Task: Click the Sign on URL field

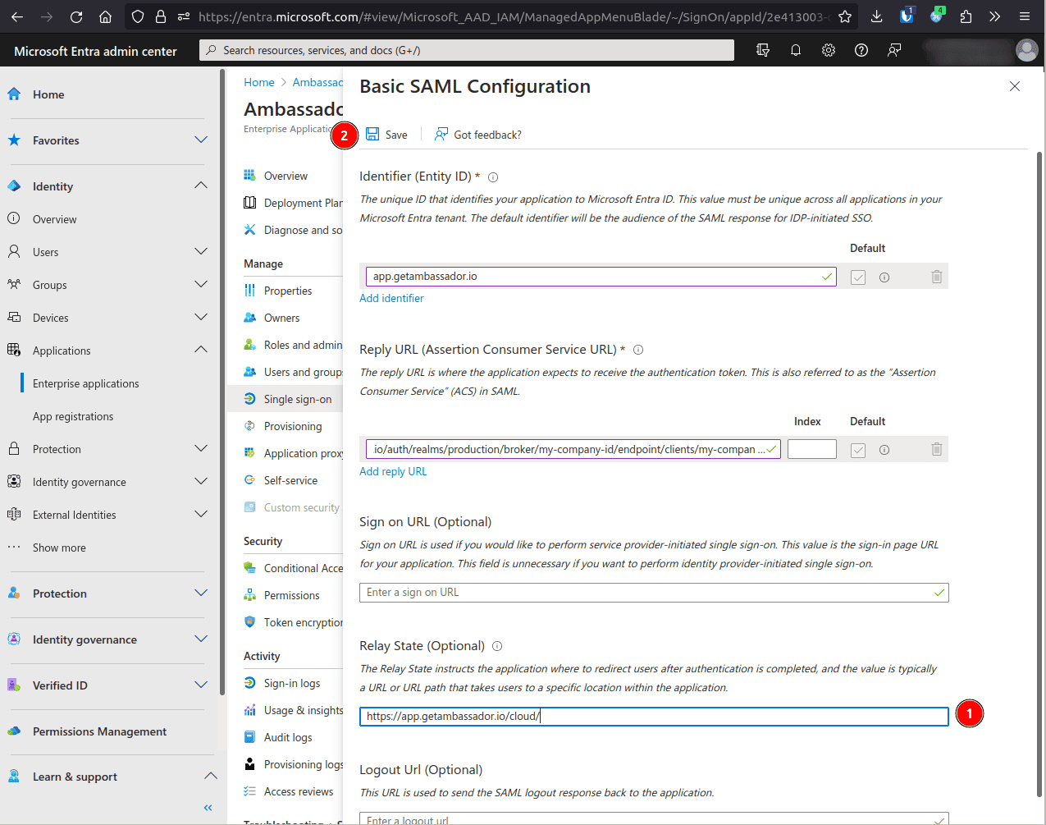Action: click(654, 593)
